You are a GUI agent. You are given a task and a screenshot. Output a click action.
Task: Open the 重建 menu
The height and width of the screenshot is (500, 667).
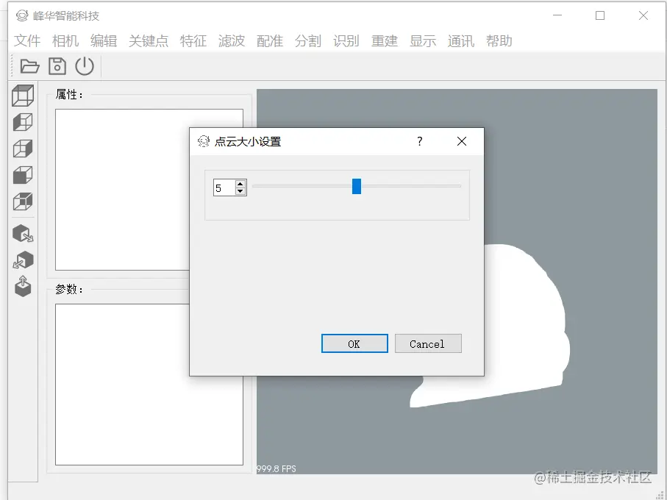click(385, 41)
